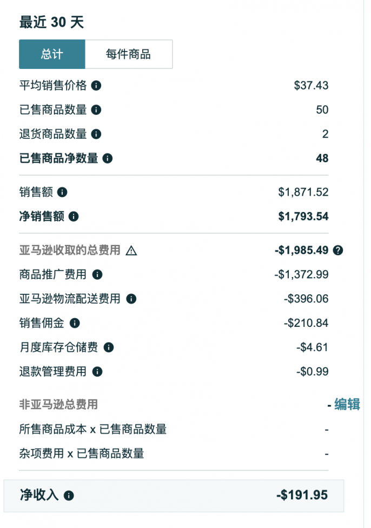Show info for 销售额
Image resolution: width=371 pixels, height=528 pixels.
coord(62,192)
